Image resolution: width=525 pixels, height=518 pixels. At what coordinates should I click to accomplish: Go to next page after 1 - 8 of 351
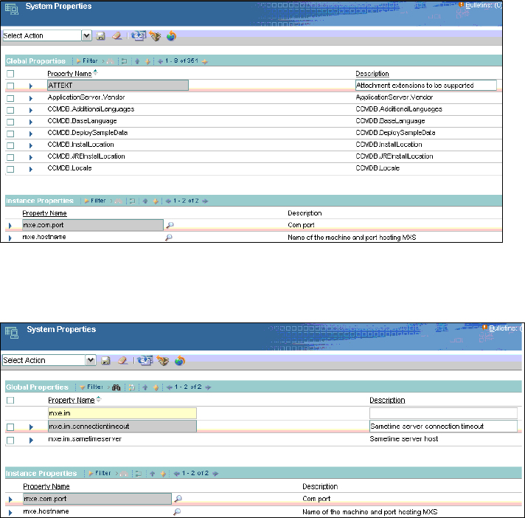pyautogui.click(x=204, y=61)
